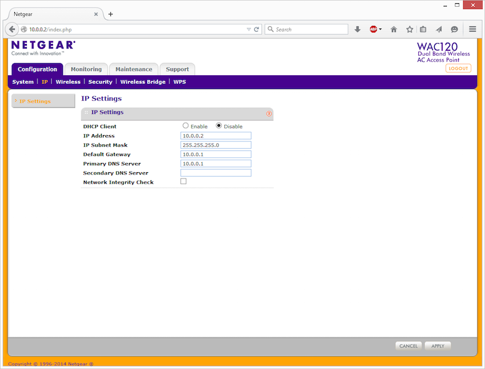Go back with the browser back arrow
The width and height of the screenshot is (485, 369).
pos(12,29)
